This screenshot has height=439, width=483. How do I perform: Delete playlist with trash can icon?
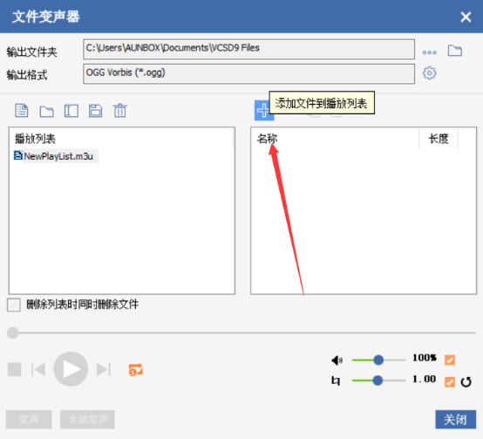[119, 110]
